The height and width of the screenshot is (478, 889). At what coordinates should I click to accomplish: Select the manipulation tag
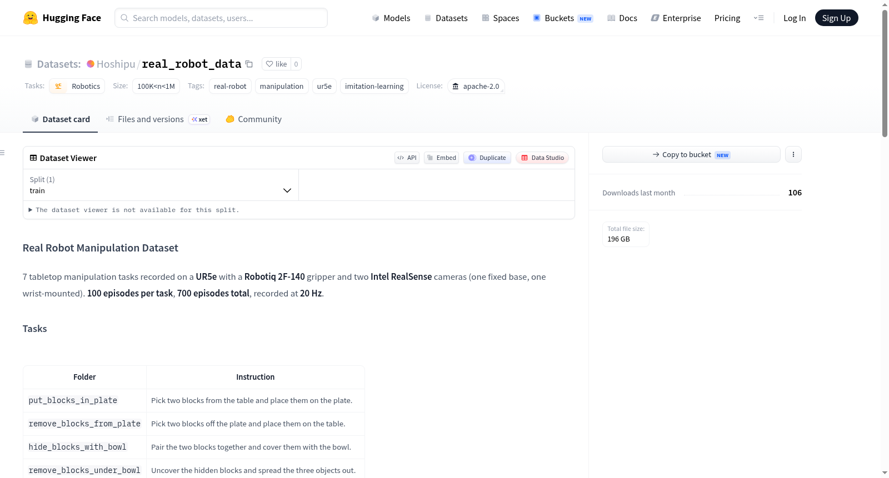tap(282, 86)
